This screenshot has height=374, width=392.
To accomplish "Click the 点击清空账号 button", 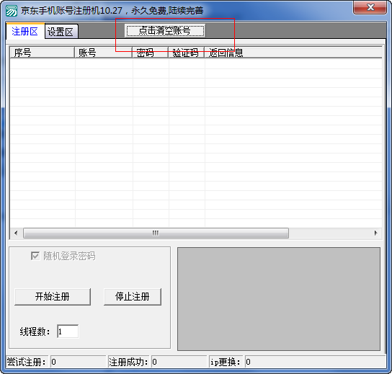I will point(165,31).
